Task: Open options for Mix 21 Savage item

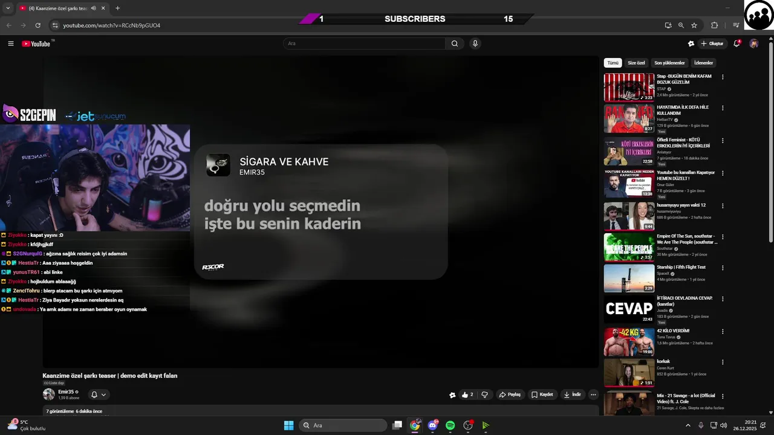Action: coord(722,396)
